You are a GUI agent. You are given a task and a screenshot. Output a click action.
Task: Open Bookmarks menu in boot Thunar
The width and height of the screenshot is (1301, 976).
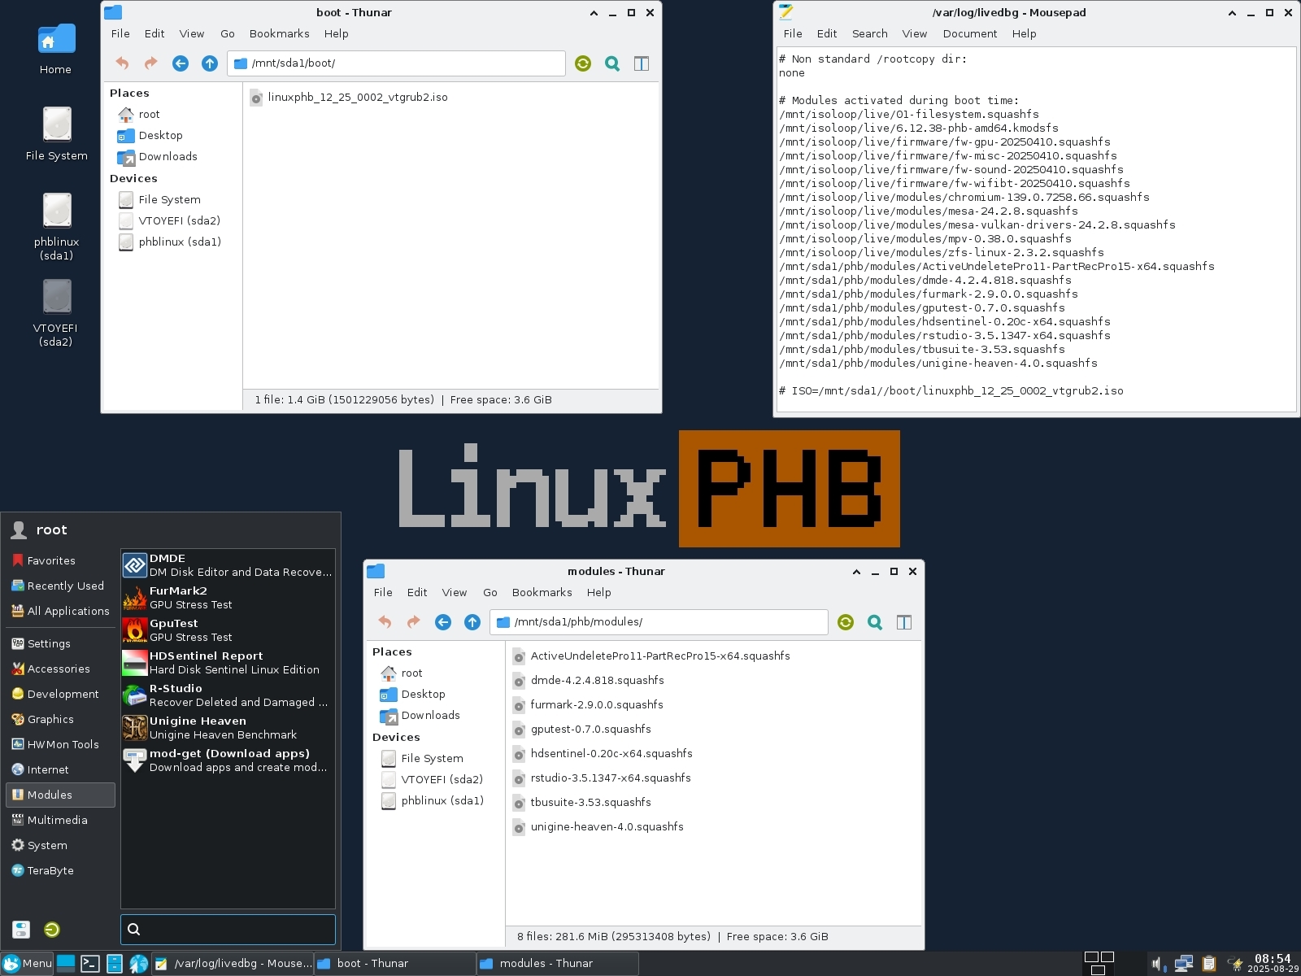tap(279, 33)
